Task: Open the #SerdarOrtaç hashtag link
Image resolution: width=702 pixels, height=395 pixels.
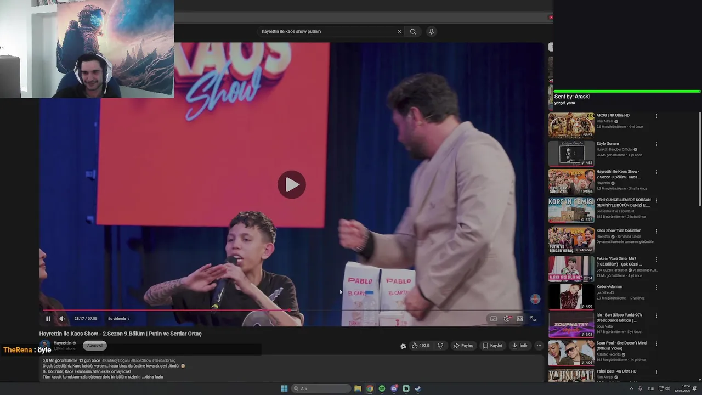Action: (164, 360)
